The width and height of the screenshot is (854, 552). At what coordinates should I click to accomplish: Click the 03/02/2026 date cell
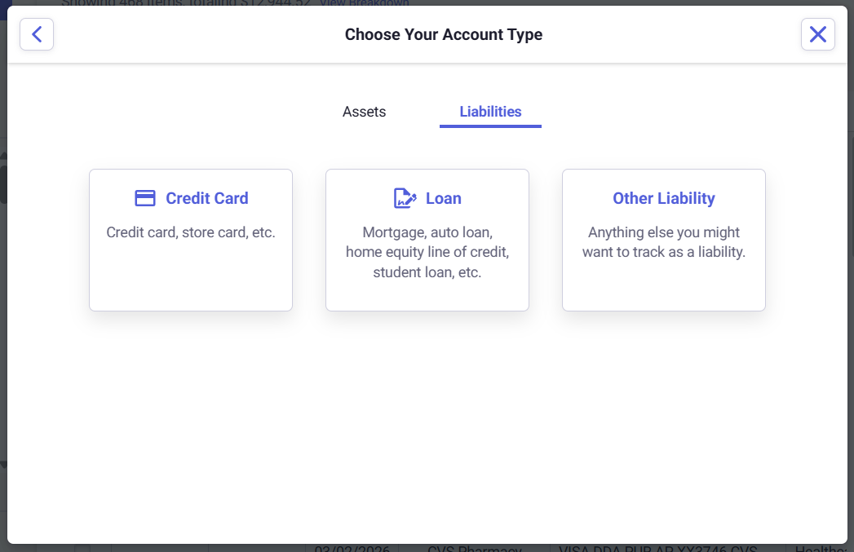point(352,549)
